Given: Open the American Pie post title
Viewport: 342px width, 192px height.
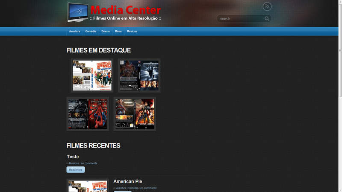Looking at the screenshot, I should click(x=127, y=182).
